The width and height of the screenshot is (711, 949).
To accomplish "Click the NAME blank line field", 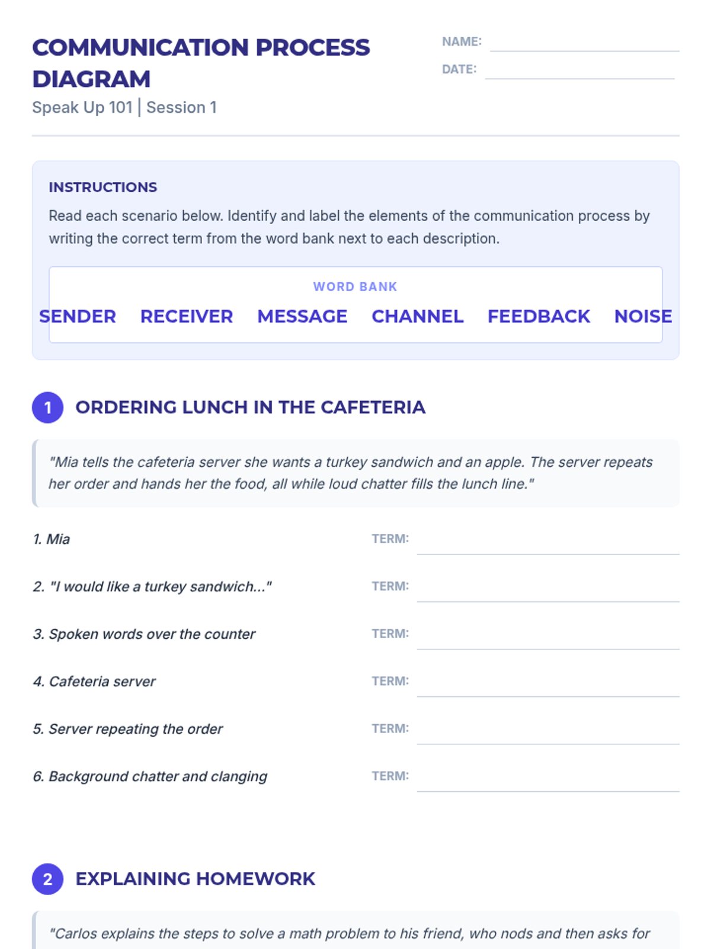I will click(584, 43).
